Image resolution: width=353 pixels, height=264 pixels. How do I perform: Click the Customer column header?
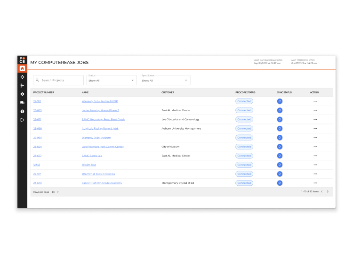(168, 92)
